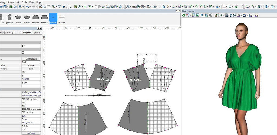Image resolution: width=277 pixels, height=135 pixels.
Task: Click the green recycle icon in 3D toolbar
Action: (x=183, y=15)
